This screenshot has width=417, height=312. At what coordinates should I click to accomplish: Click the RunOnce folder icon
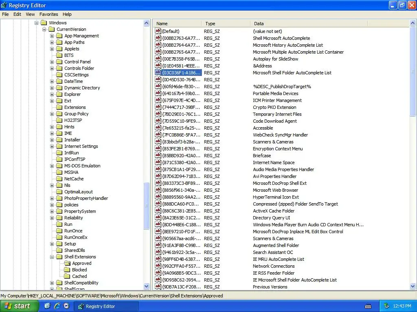coord(59,231)
